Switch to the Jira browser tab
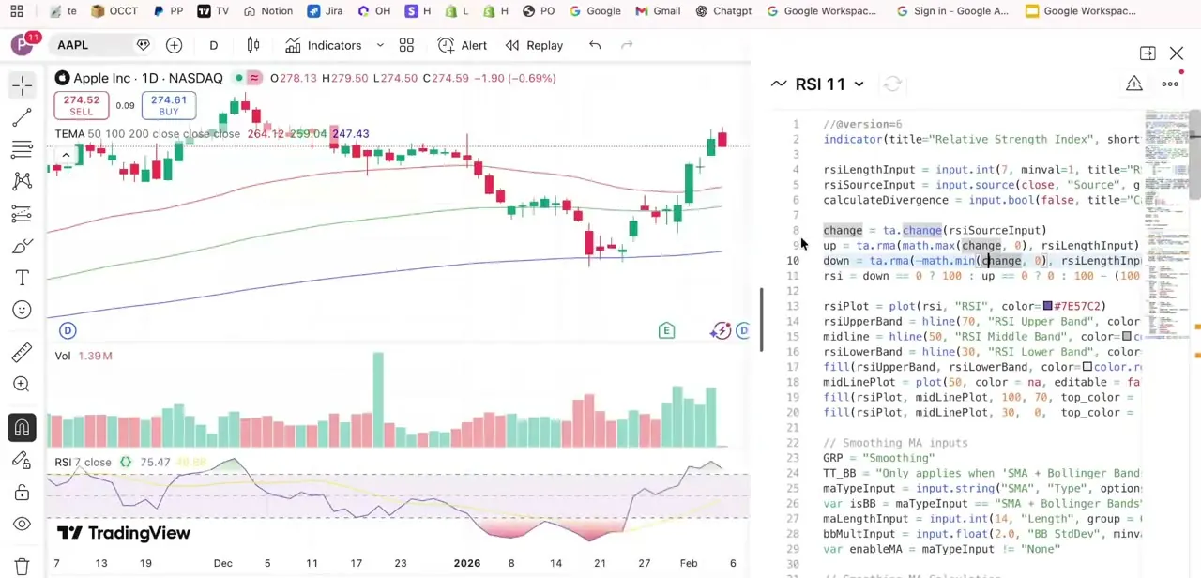Image resolution: width=1201 pixels, height=578 pixels. point(325,11)
